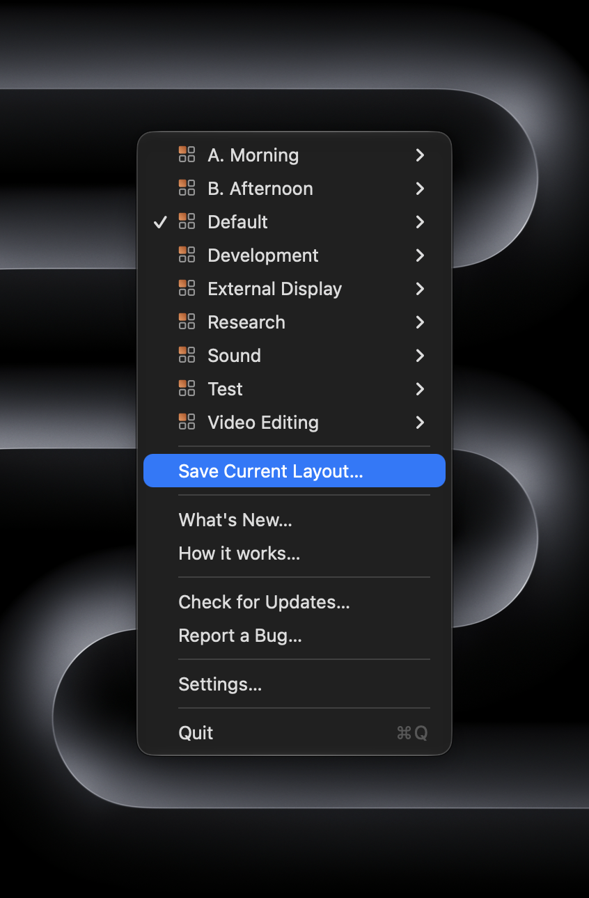Select the Default layout text
Screen dimensions: 589x898
(x=237, y=221)
